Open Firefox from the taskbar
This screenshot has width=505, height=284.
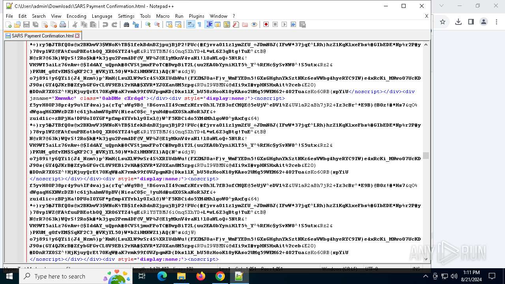point(201,276)
